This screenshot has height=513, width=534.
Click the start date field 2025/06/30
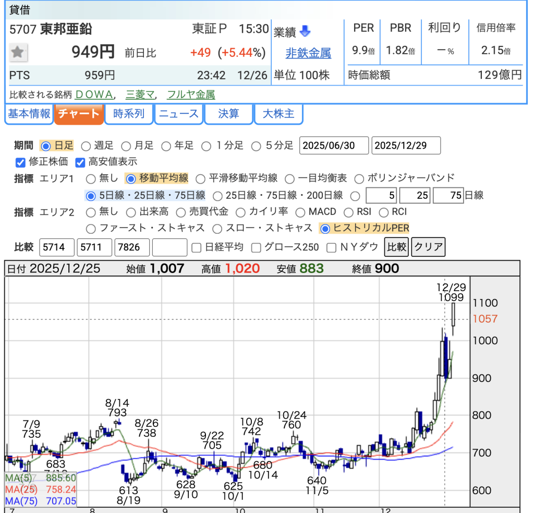(x=334, y=146)
